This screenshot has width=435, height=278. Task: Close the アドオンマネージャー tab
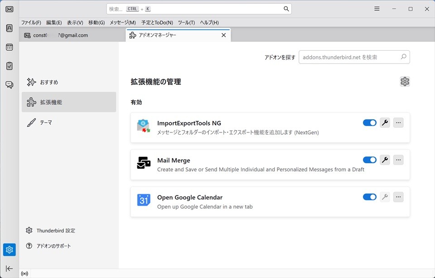pyautogui.click(x=223, y=35)
